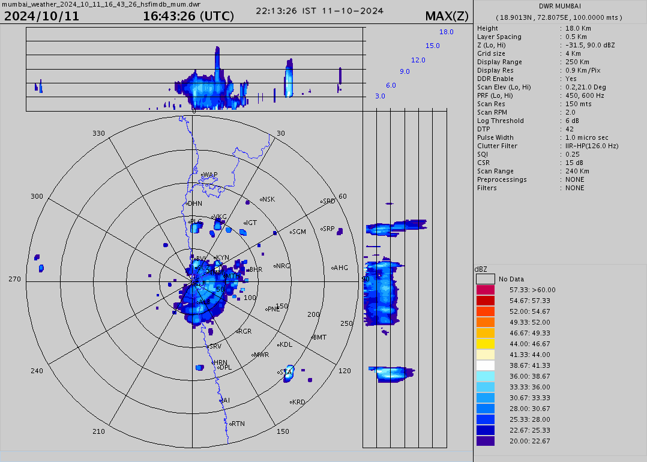Pick the 52.00: 54.67 orange-red swatch
Viewport: 647px width, 462px height.
(485, 311)
